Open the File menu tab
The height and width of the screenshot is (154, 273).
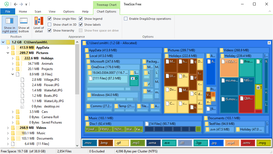coord(8,11)
